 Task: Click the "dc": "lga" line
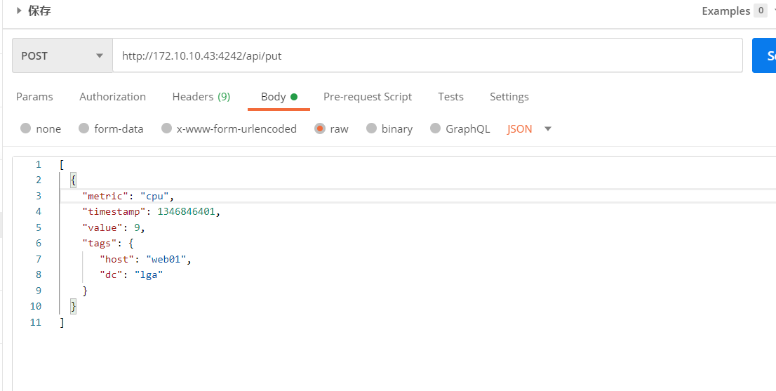click(x=131, y=274)
